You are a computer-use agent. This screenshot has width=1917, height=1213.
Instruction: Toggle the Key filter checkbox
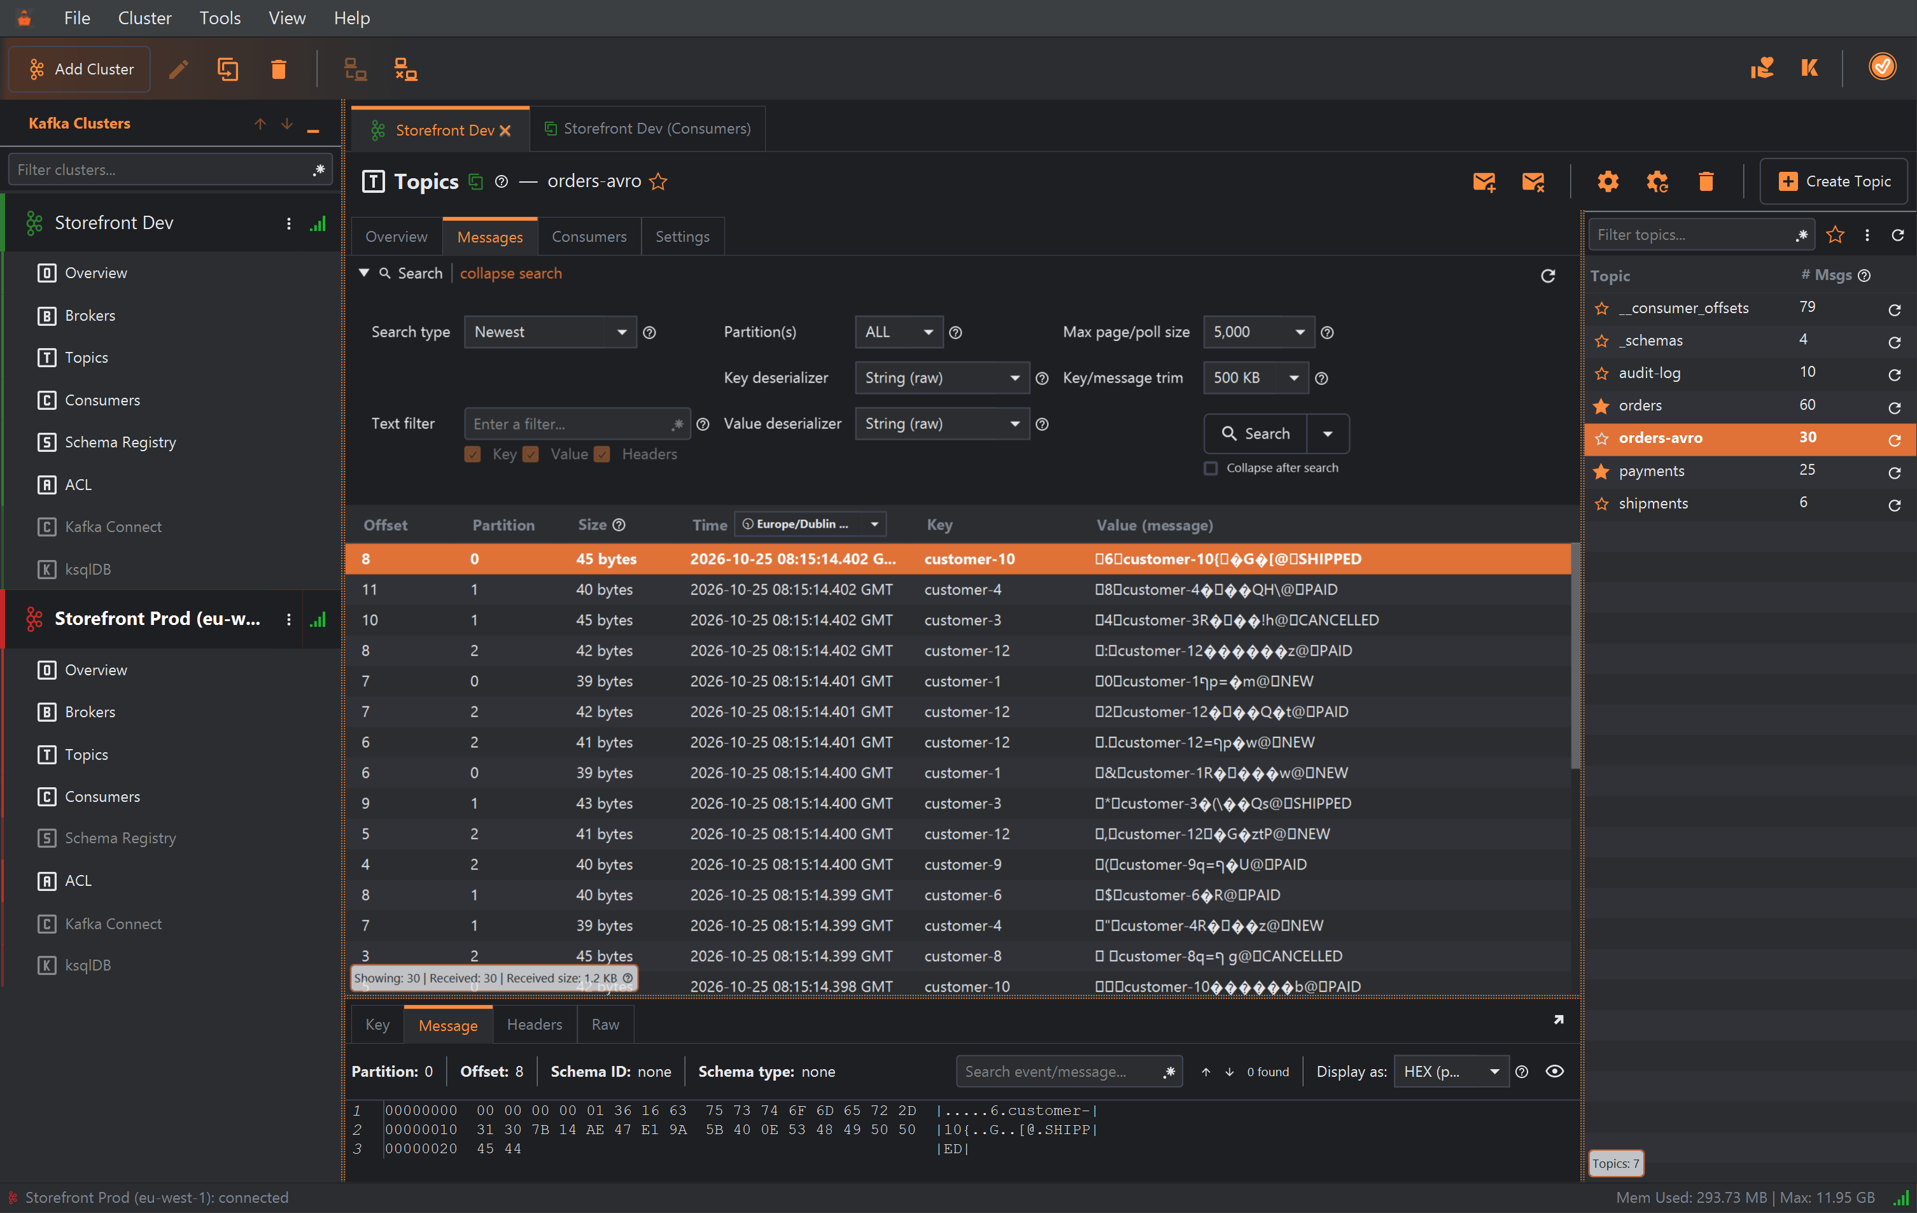pyautogui.click(x=473, y=454)
